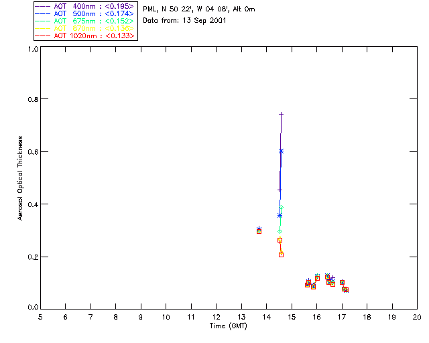Screen dimensions: 429x343
Task: Click x-axis tick label 17
Action: pos(342,317)
